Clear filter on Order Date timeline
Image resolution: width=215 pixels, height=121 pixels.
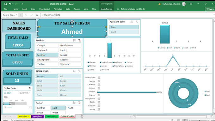[x=30, y=88]
